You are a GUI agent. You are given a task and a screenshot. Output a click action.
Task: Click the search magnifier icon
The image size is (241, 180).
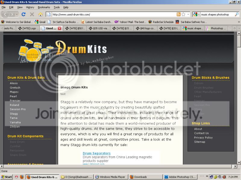pyautogui.click(x=237, y=14)
